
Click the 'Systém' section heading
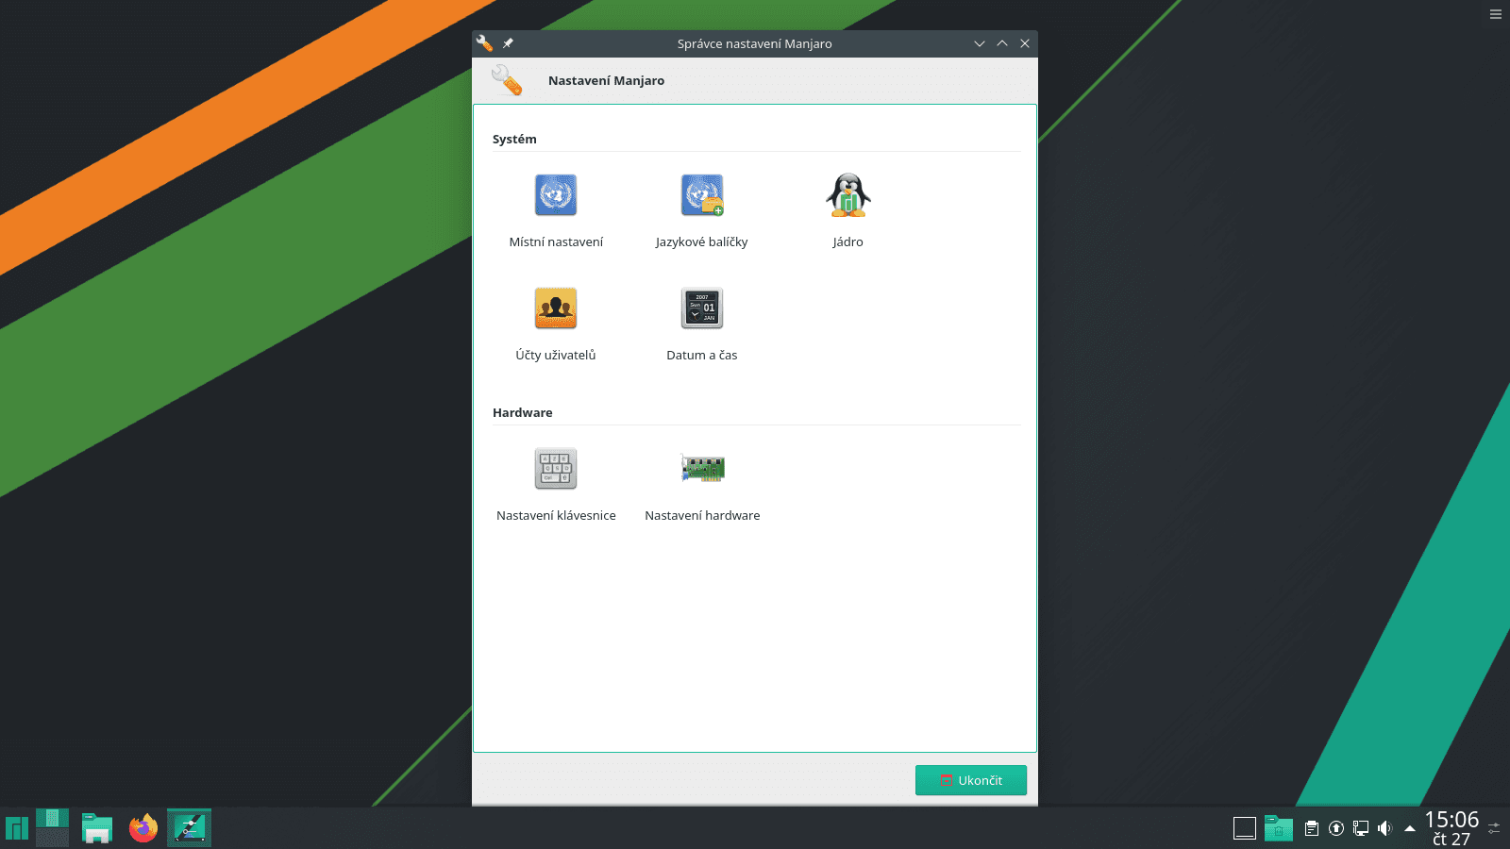click(x=514, y=139)
